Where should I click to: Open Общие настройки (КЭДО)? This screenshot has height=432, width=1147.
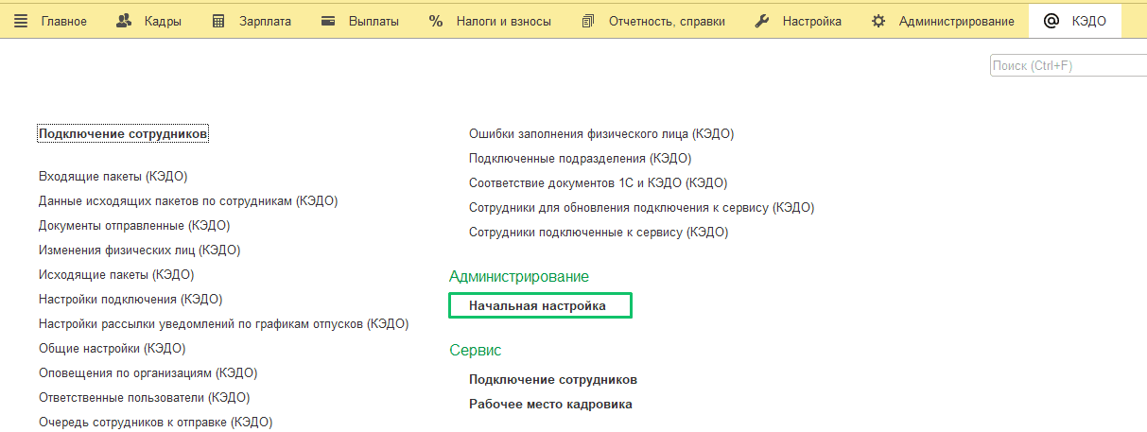pos(113,349)
